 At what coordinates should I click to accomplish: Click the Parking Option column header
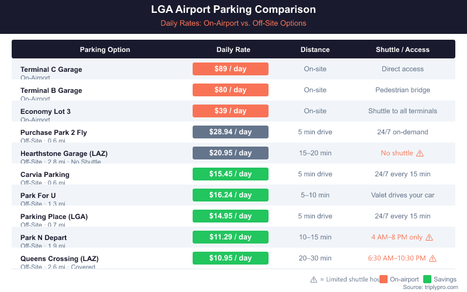[x=105, y=50]
